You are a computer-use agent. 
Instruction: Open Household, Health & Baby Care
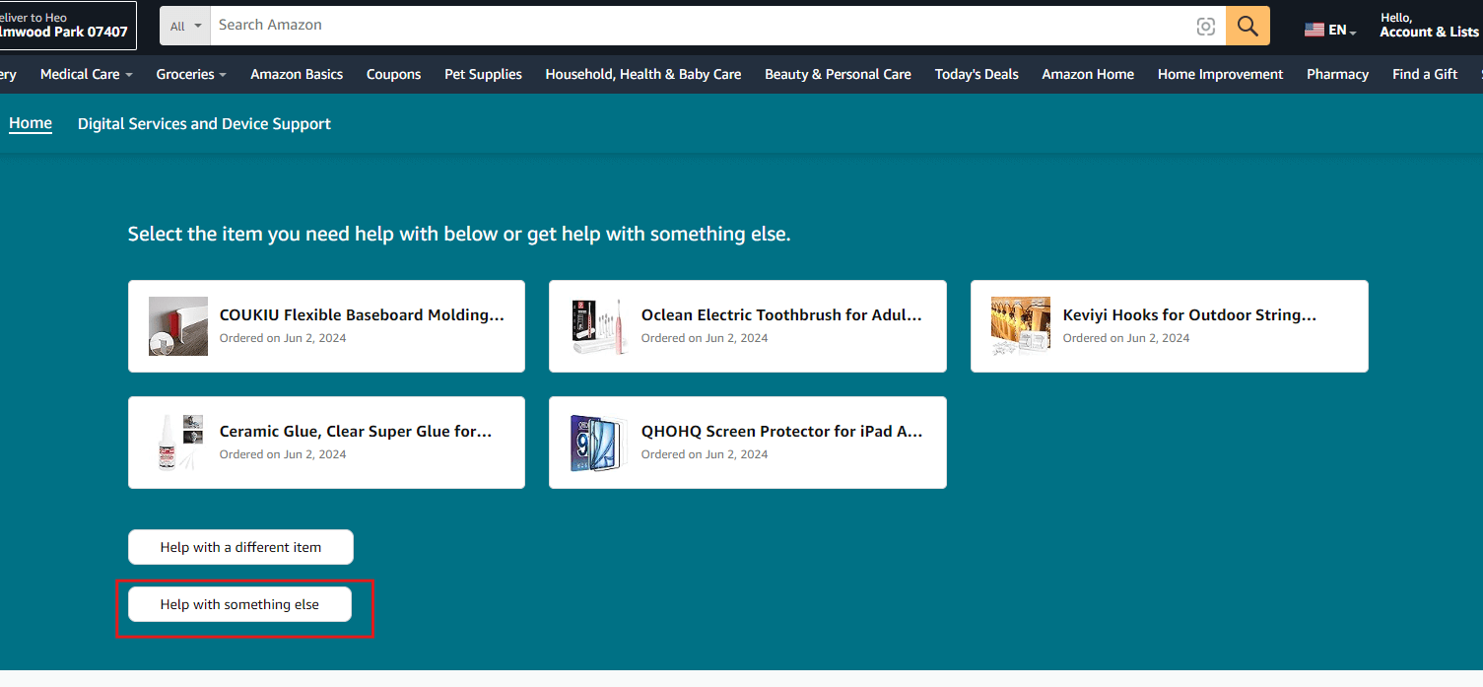643,74
